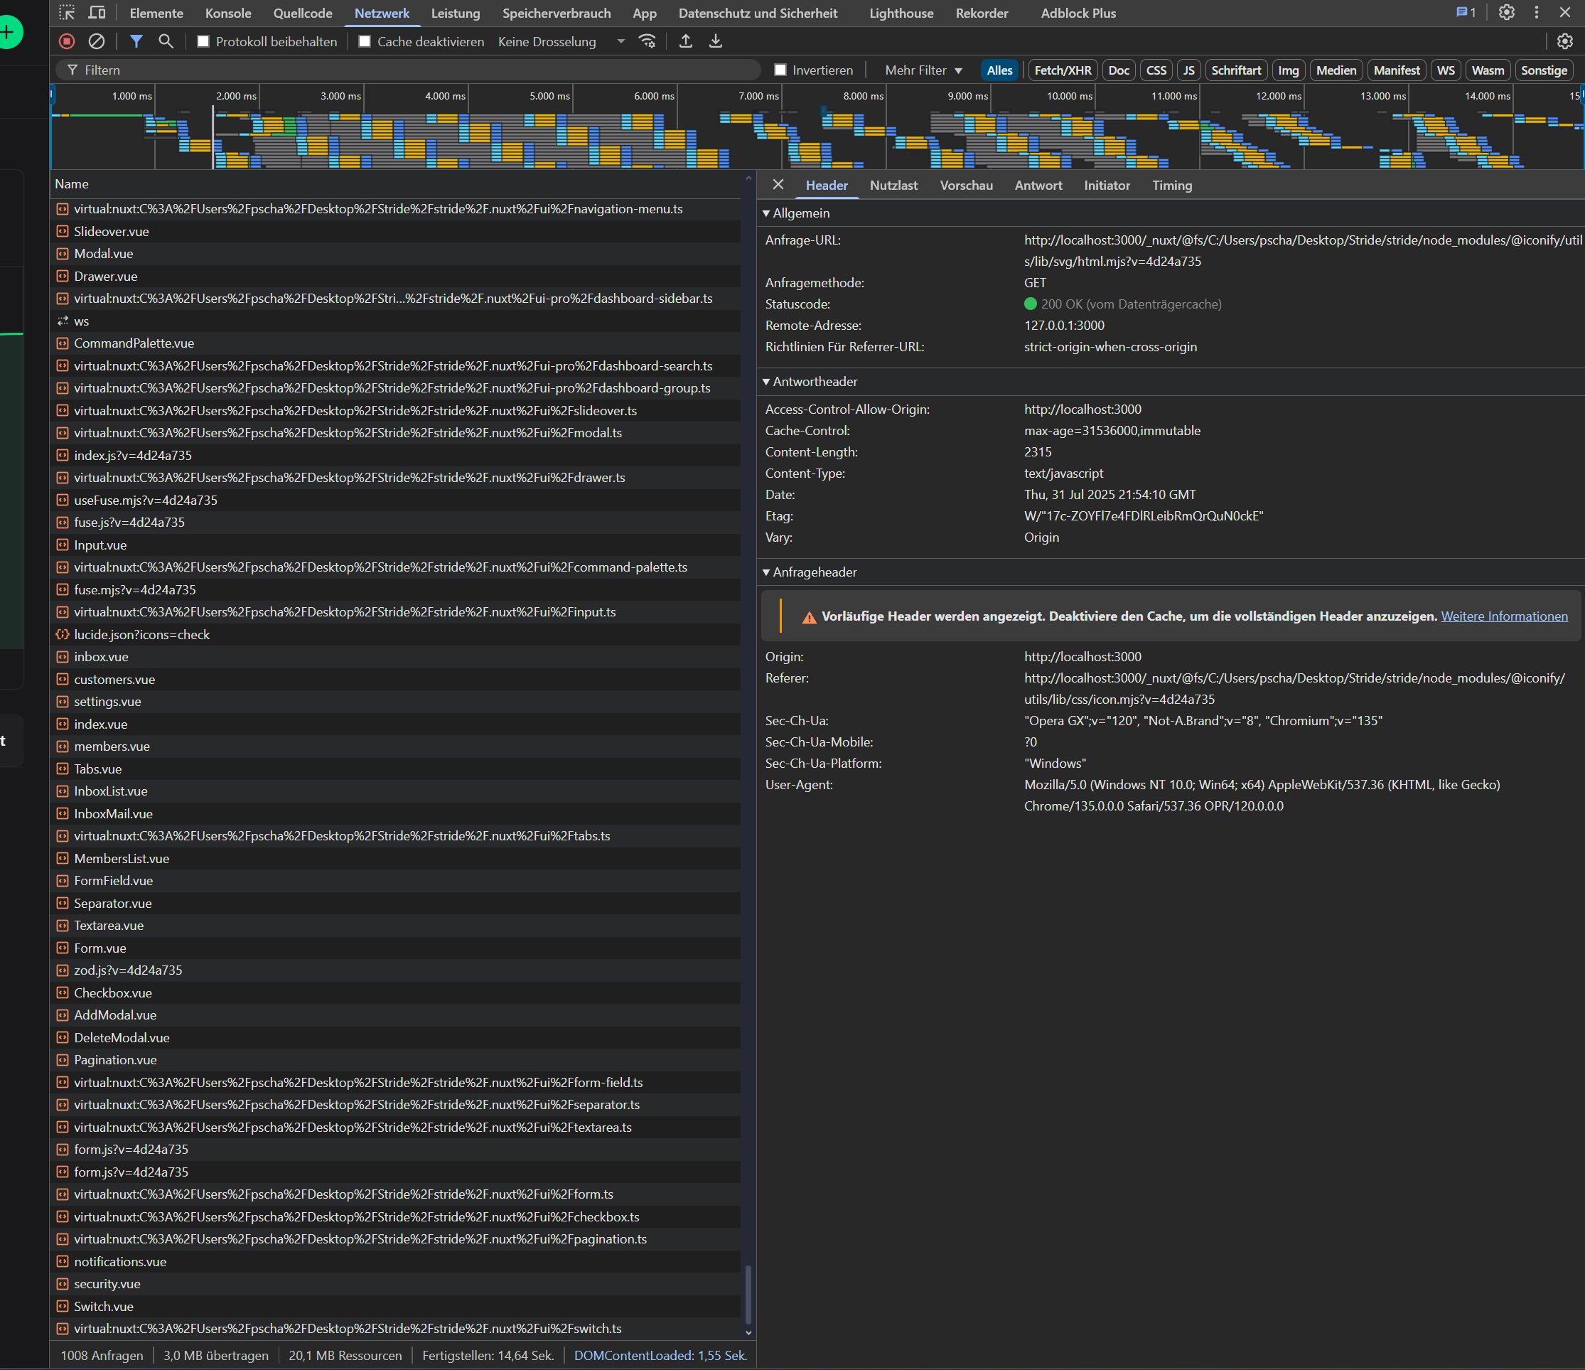Viewport: 1585px width, 1370px height.
Task: Open network search magnifier
Action: (x=165, y=41)
